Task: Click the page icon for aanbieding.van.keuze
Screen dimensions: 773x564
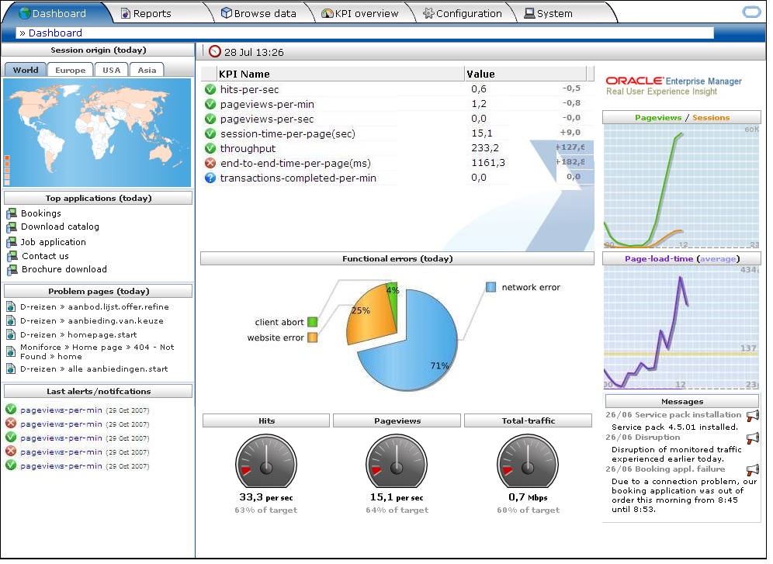Action: click(11, 320)
